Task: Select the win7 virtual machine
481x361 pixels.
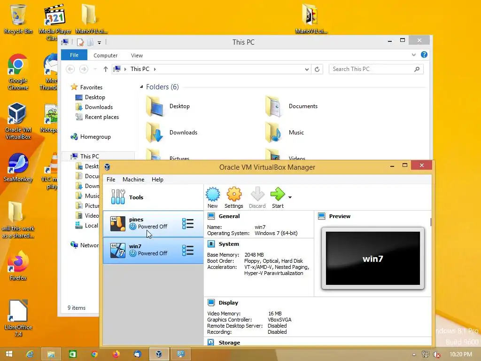Action: pyautogui.click(x=153, y=250)
